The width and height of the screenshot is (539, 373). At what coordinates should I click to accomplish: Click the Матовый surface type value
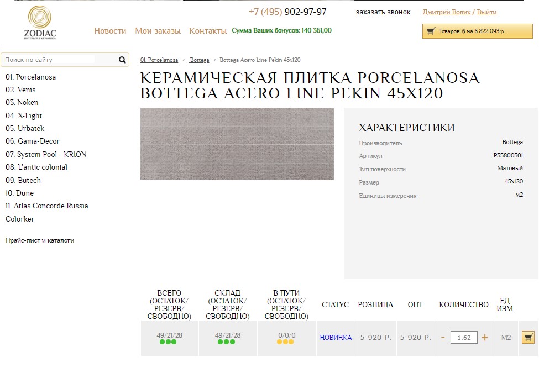click(510, 168)
